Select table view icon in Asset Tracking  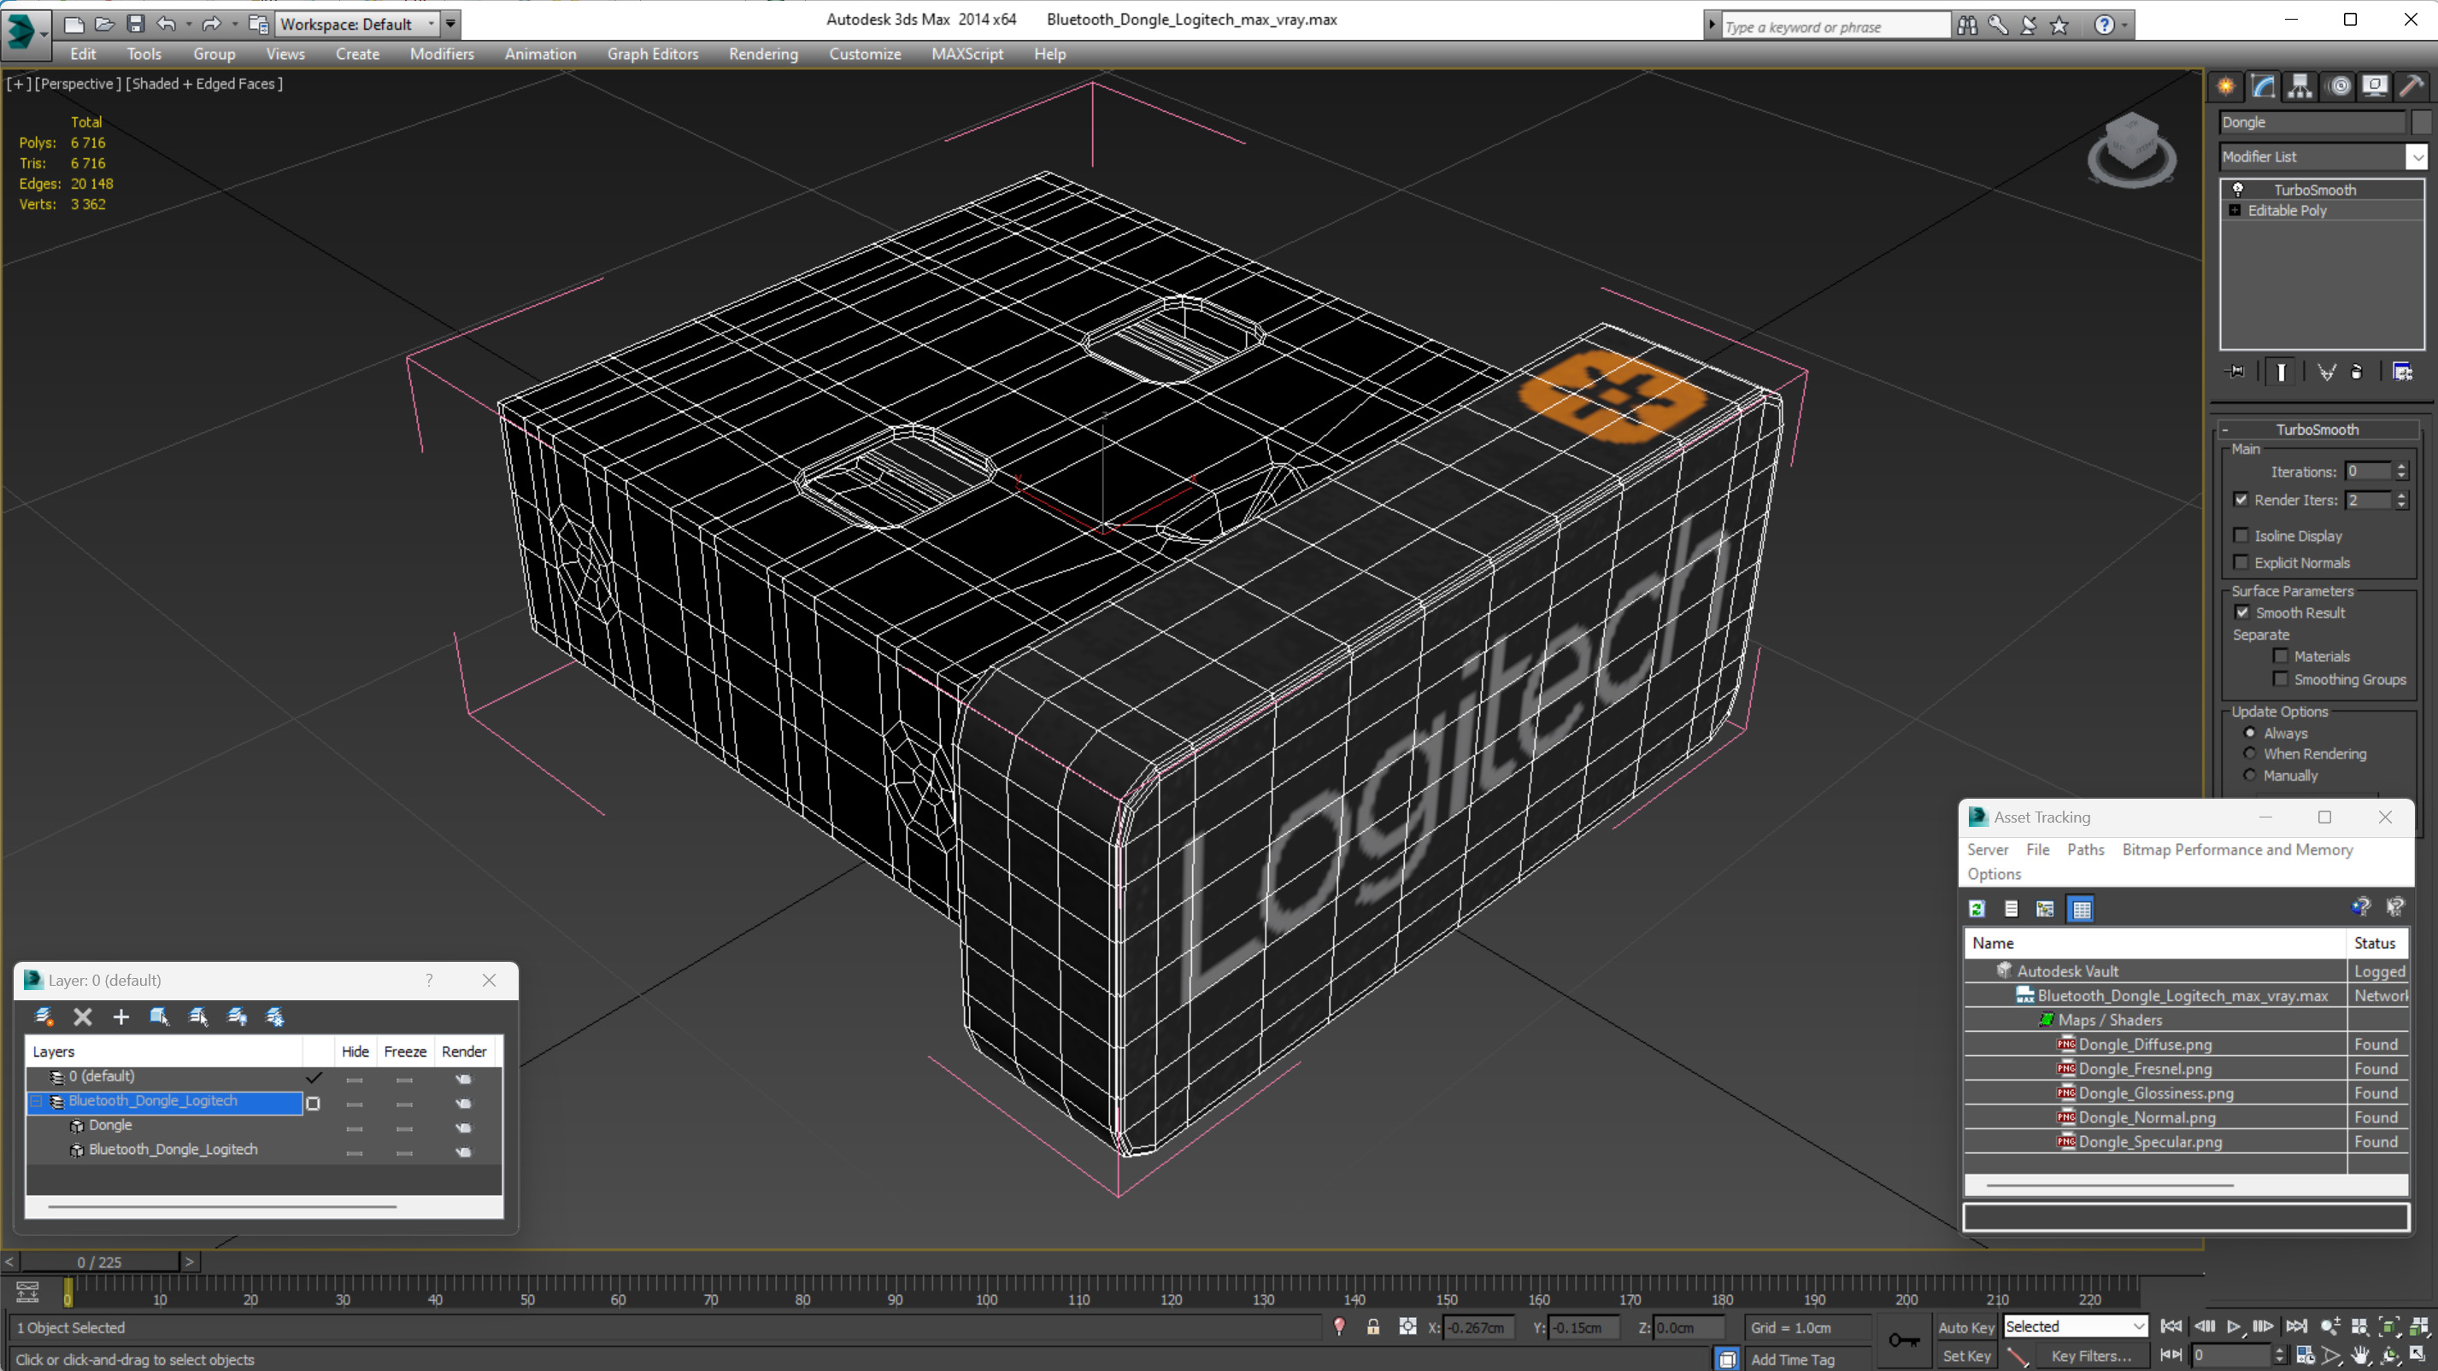tap(2081, 908)
